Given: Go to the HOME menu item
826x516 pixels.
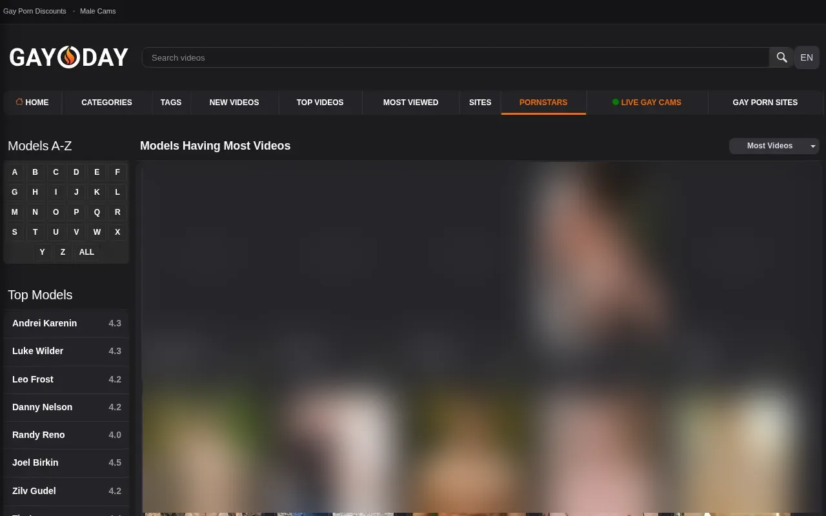Looking at the screenshot, I should tap(32, 103).
